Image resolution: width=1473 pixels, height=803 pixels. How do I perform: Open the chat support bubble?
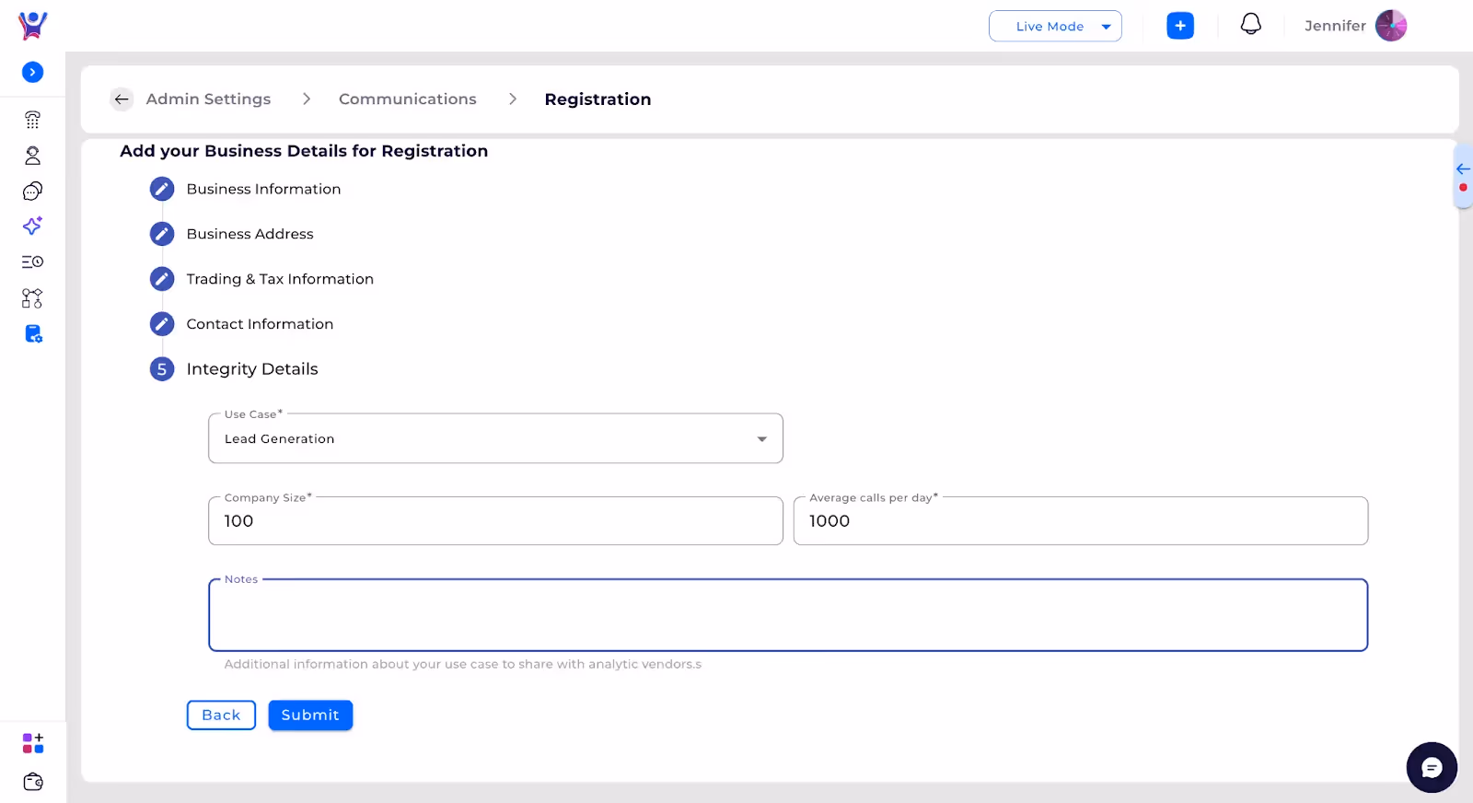click(1431, 767)
